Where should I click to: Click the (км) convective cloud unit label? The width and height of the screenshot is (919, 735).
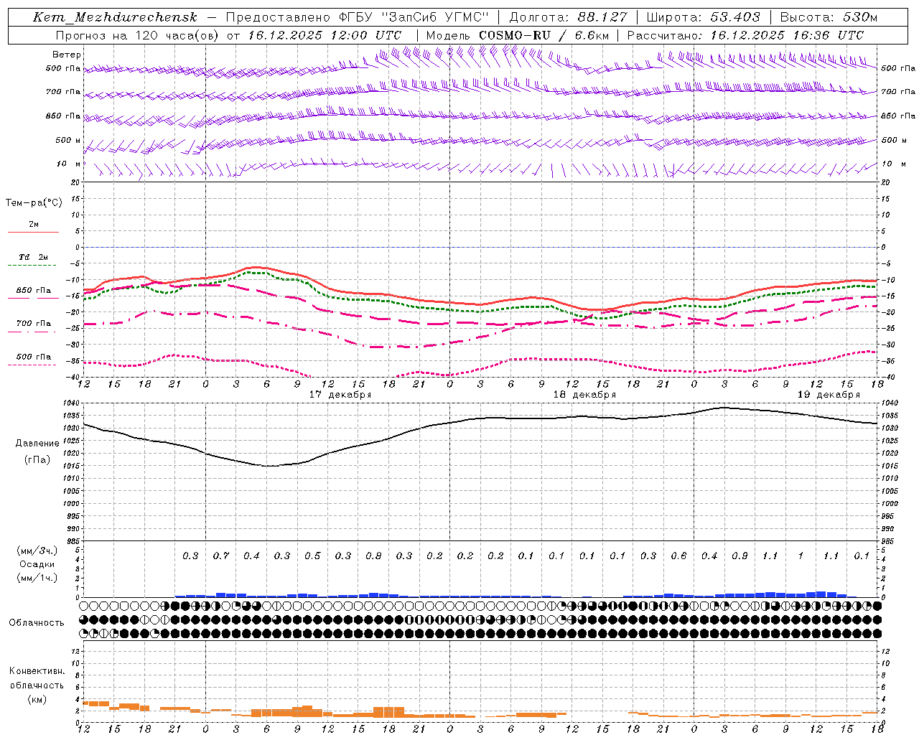[37, 699]
